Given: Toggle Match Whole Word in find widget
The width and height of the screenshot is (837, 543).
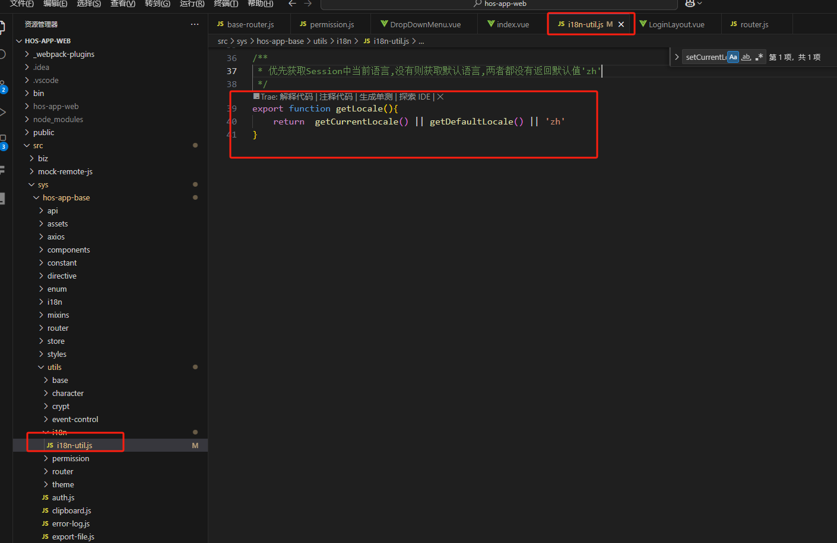Looking at the screenshot, I should [746, 57].
